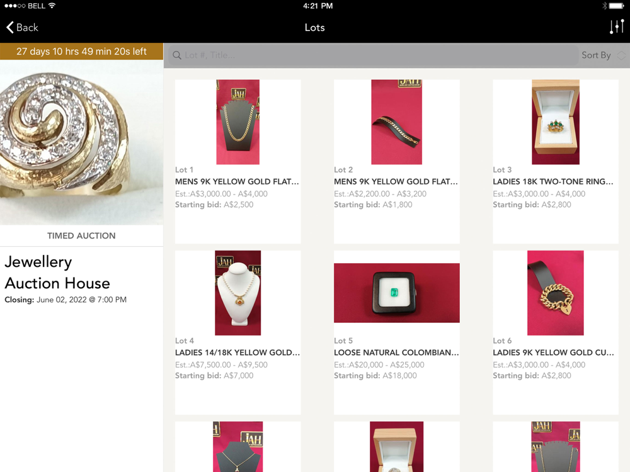Click the Sort By arrows icon

pyautogui.click(x=621, y=55)
